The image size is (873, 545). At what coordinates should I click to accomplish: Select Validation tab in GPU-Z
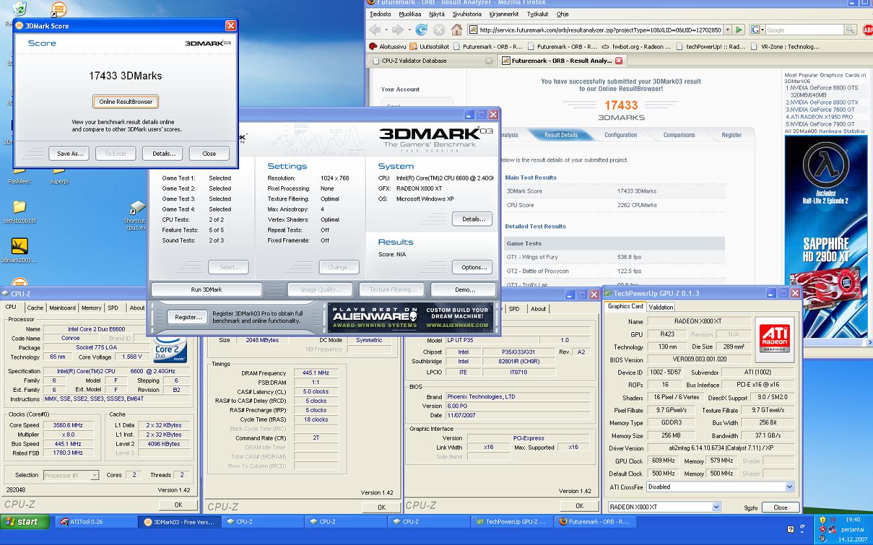pyautogui.click(x=661, y=307)
